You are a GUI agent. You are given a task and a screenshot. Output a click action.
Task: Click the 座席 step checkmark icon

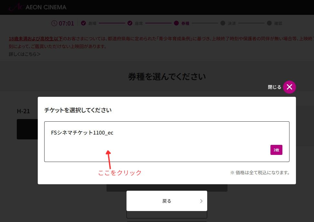point(130,23)
